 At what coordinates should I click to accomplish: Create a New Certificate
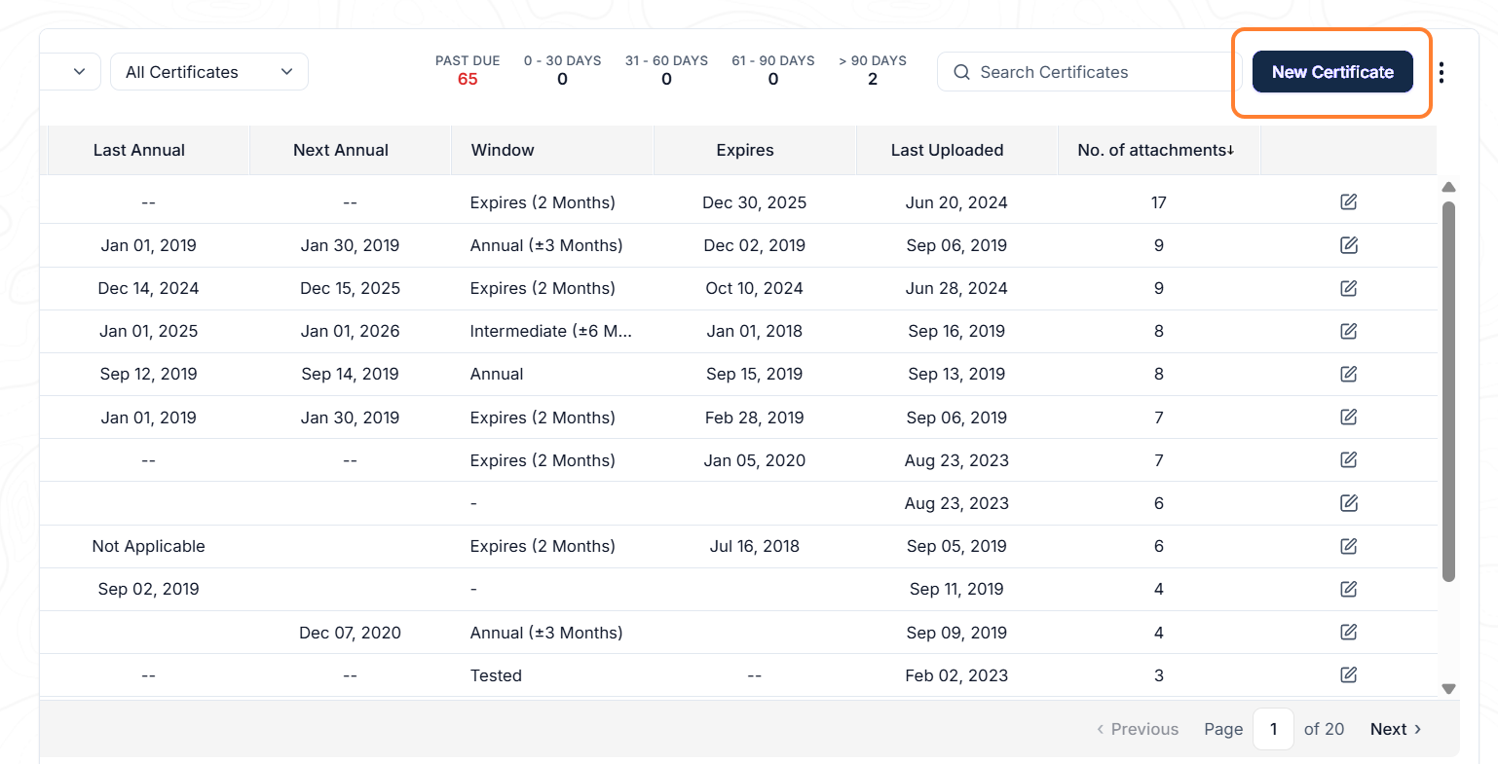[x=1332, y=72]
